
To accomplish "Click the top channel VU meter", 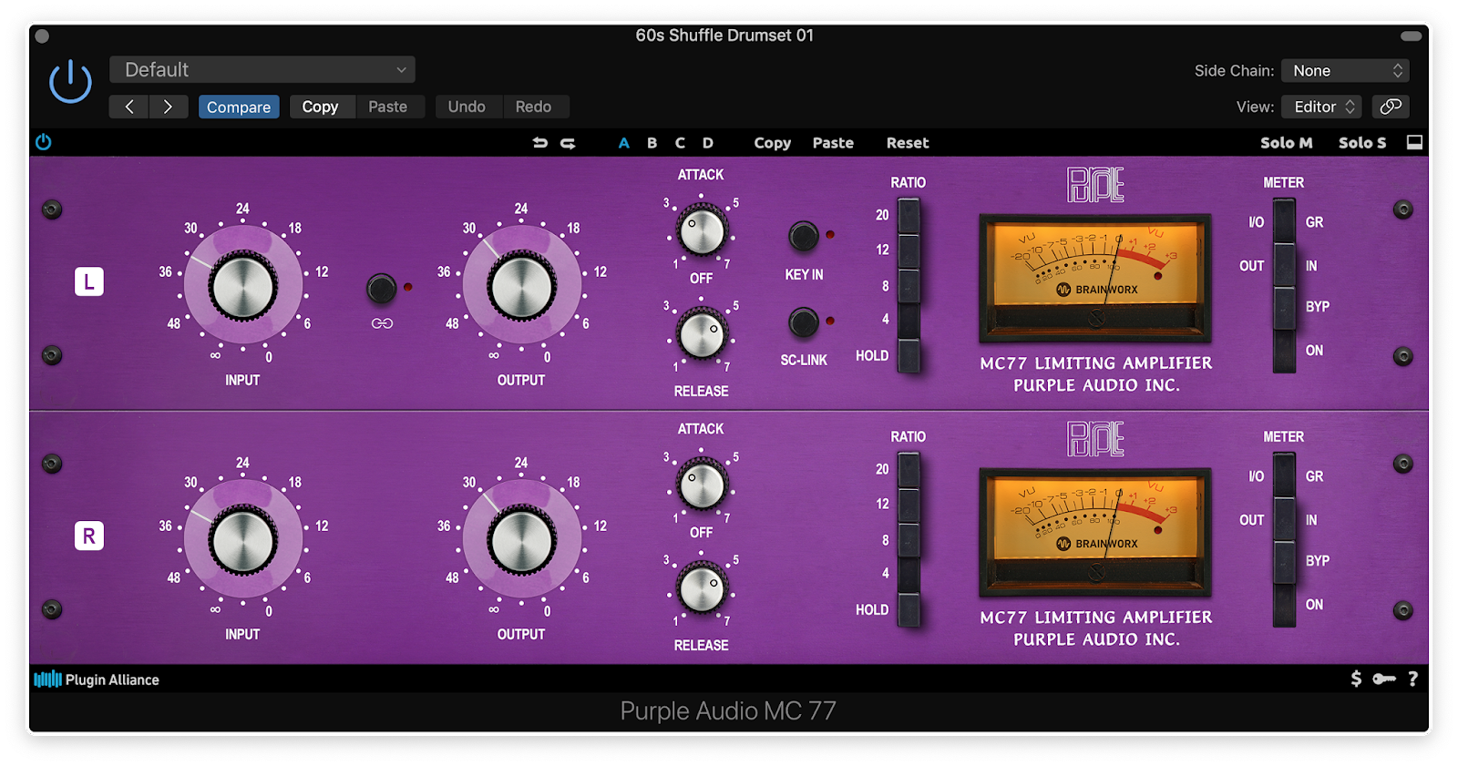I will tap(1095, 277).
